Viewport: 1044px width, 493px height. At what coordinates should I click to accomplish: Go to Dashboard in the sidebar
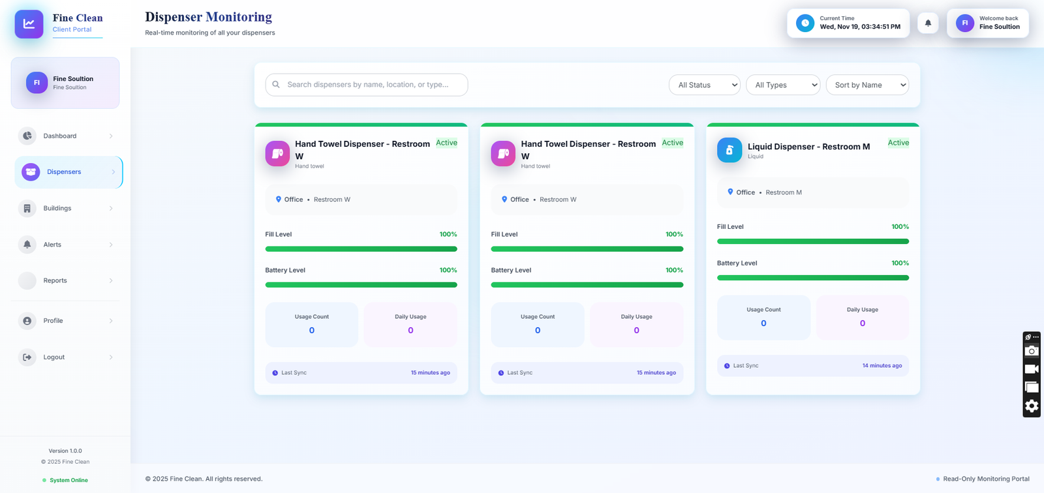[x=60, y=136]
